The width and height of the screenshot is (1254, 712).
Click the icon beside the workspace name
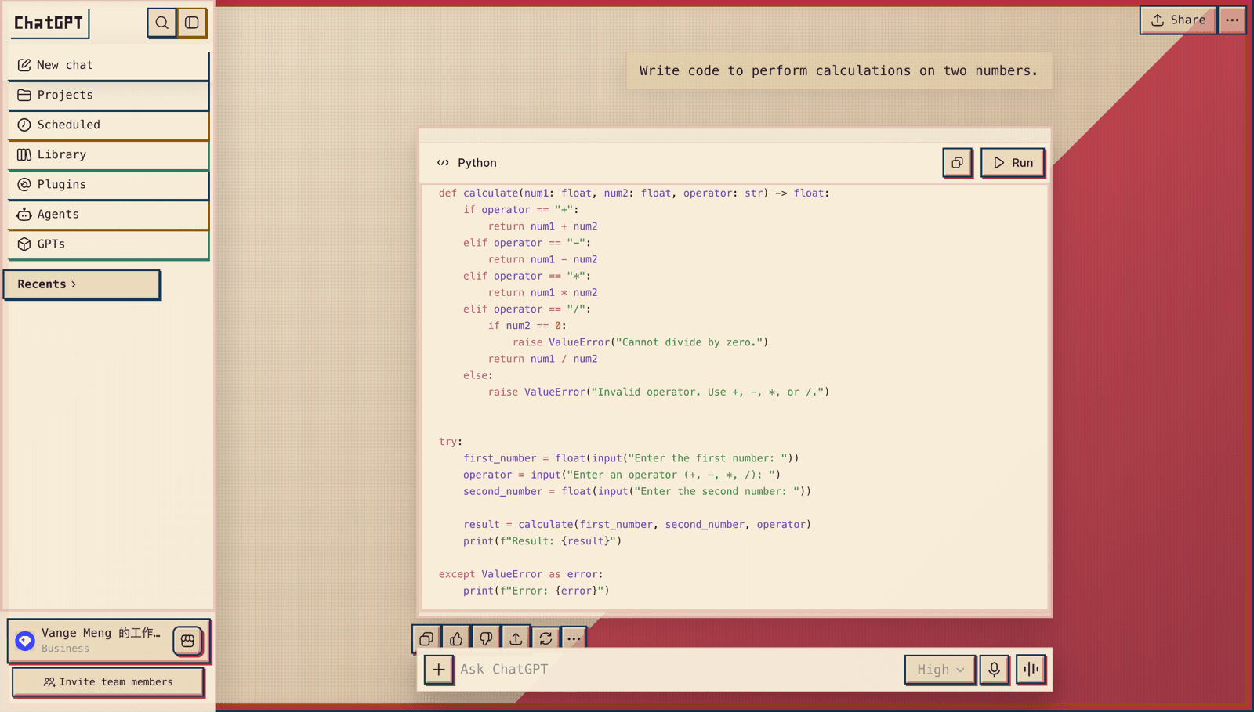187,641
